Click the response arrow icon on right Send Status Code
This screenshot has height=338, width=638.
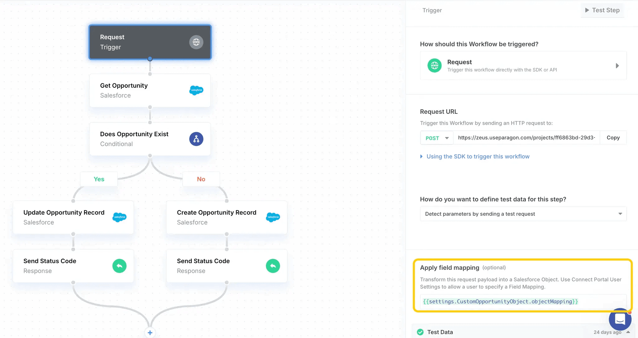273,266
